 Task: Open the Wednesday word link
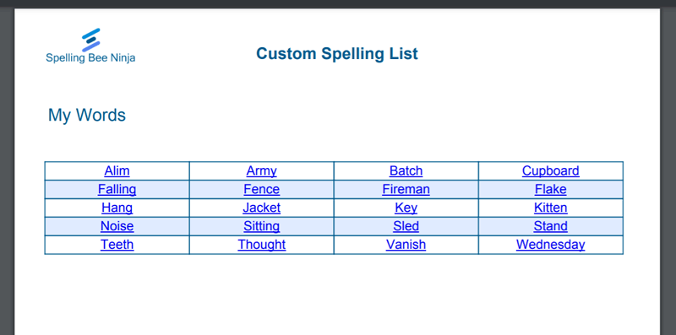pos(551,245)
